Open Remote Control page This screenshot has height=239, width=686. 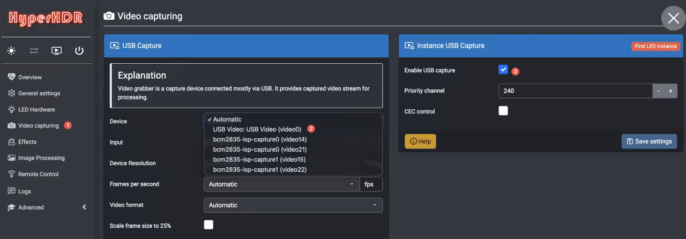[39, 174]
